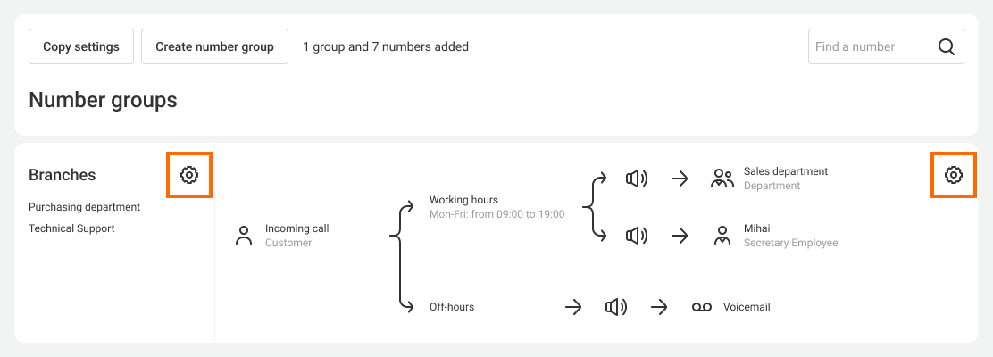Click the Incoming call customer icon
This screenshot has width=993, height=357.
click(x=243, y=236)
